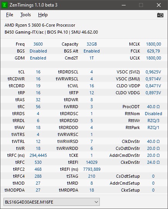Close the ZenTimings window
The image size is (168, 209).
[159, 5]
